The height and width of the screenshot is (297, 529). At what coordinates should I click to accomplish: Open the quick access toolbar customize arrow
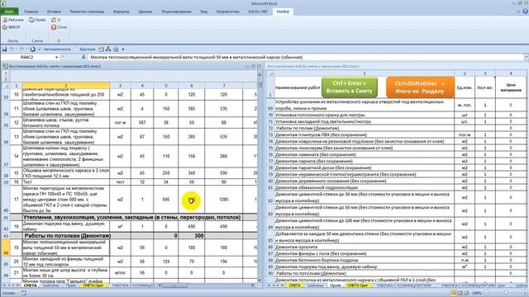(x=123, y=49)
